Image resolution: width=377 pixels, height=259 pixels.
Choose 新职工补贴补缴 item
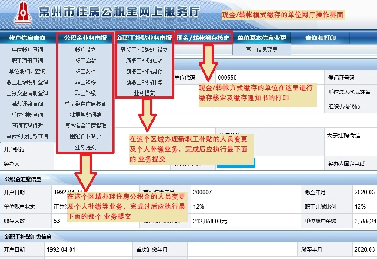[144, 82]
